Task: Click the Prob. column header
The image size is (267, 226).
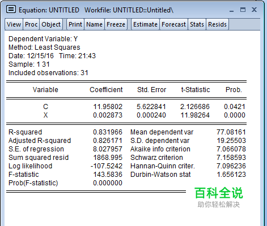Action: click(x=234, y=90)
